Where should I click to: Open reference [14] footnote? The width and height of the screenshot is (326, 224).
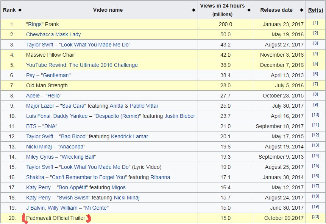pos(316,155)
